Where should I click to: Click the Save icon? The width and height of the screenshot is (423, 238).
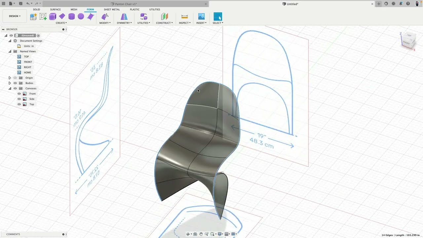point(20,4)
